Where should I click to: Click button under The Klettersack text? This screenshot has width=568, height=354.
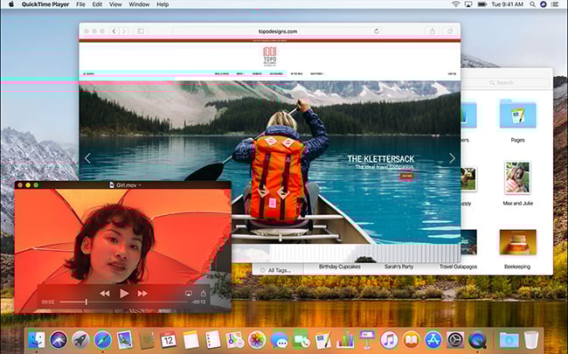406,176
